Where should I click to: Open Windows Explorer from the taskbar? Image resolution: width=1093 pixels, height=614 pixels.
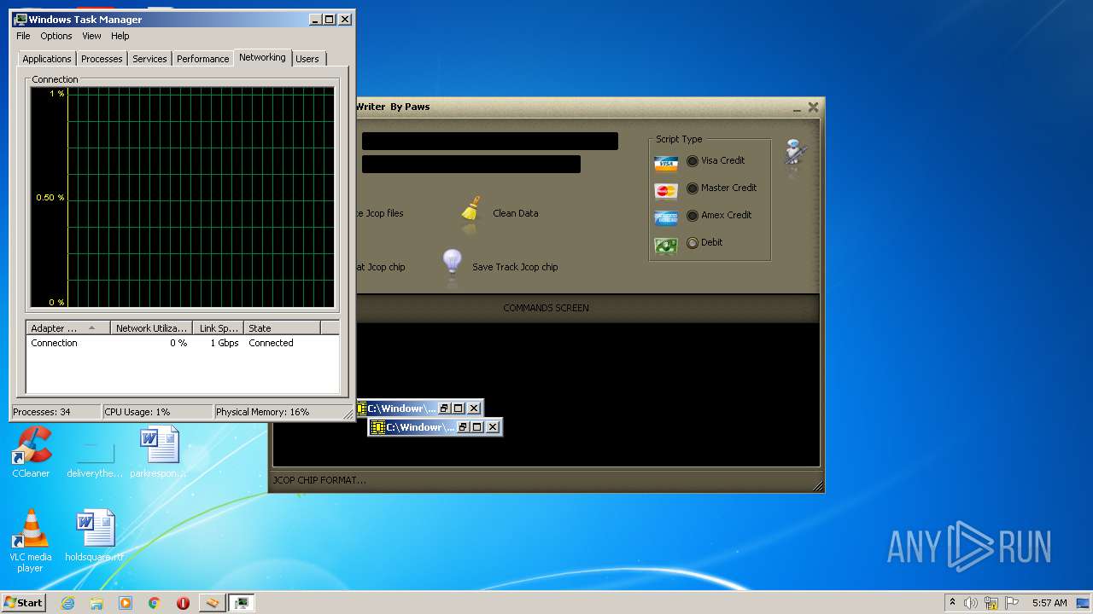96,603
